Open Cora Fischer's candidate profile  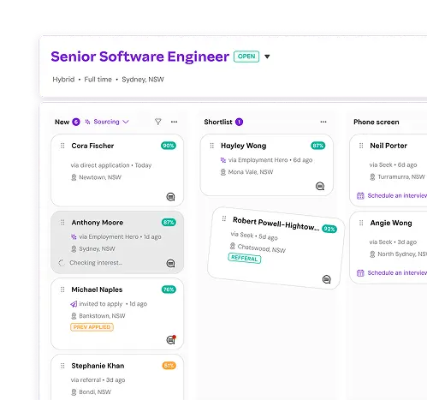coord(92,146)
